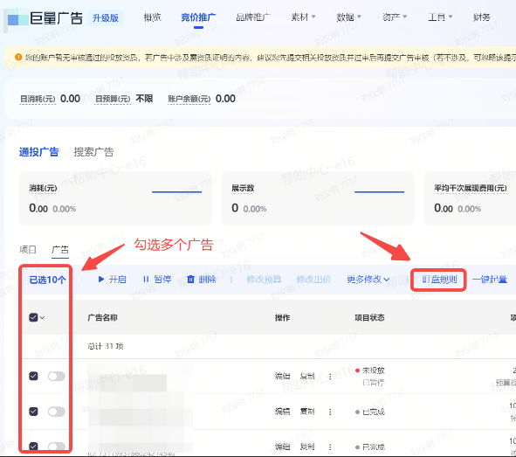Click 编辑 in the first 已完成 row
This screenshot has height=457, width=516.
click(x=282, y=412)
